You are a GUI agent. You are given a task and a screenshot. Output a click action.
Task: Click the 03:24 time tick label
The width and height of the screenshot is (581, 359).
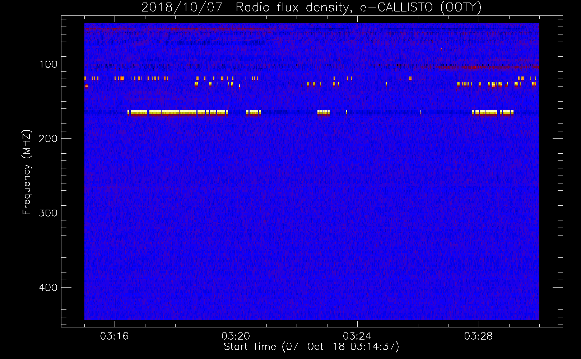click(x=357, y=336)
